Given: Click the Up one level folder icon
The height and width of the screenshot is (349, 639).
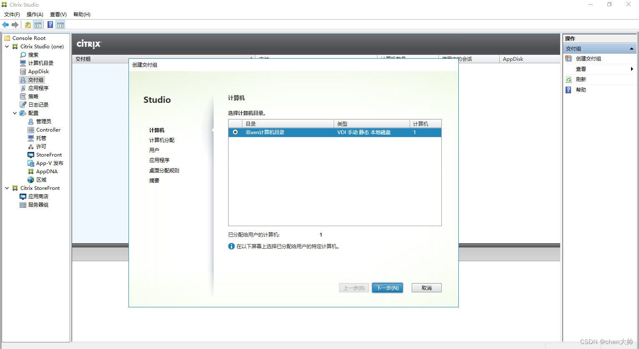Looking at the screenshot, I should pyautogui.click(x=28, y=25).
